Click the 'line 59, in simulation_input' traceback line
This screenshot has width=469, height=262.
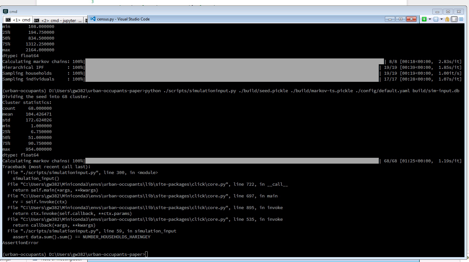point(92,231)
